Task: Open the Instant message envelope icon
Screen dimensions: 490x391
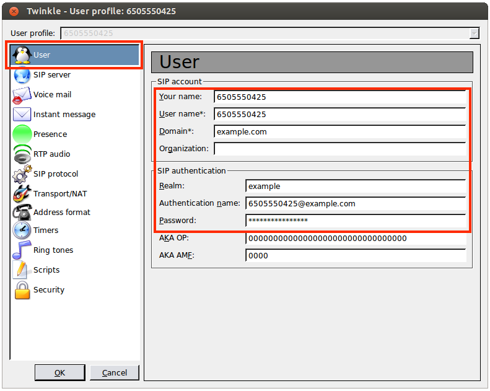Action: point(22,115)
